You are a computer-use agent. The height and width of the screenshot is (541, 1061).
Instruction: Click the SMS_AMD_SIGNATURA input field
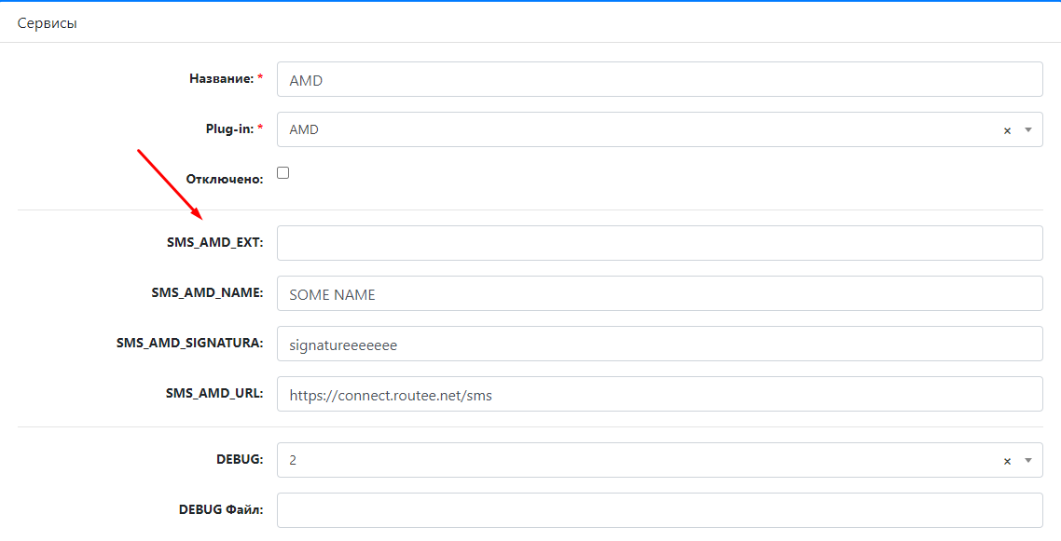tap(660, 344)
